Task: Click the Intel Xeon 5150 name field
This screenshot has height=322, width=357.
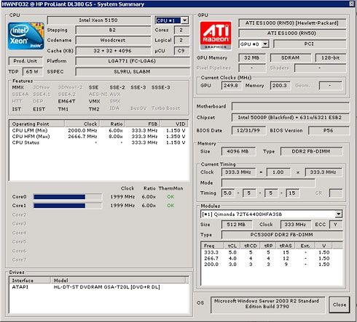Action: pos(98,20)
